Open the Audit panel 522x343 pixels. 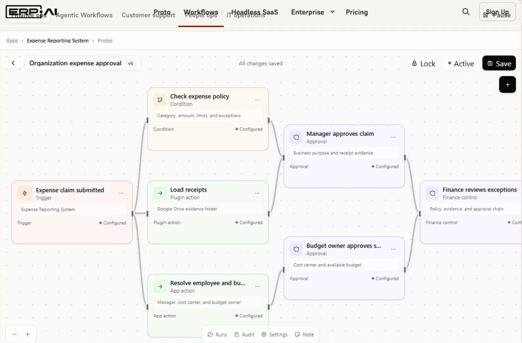click(x=244, y=334)
